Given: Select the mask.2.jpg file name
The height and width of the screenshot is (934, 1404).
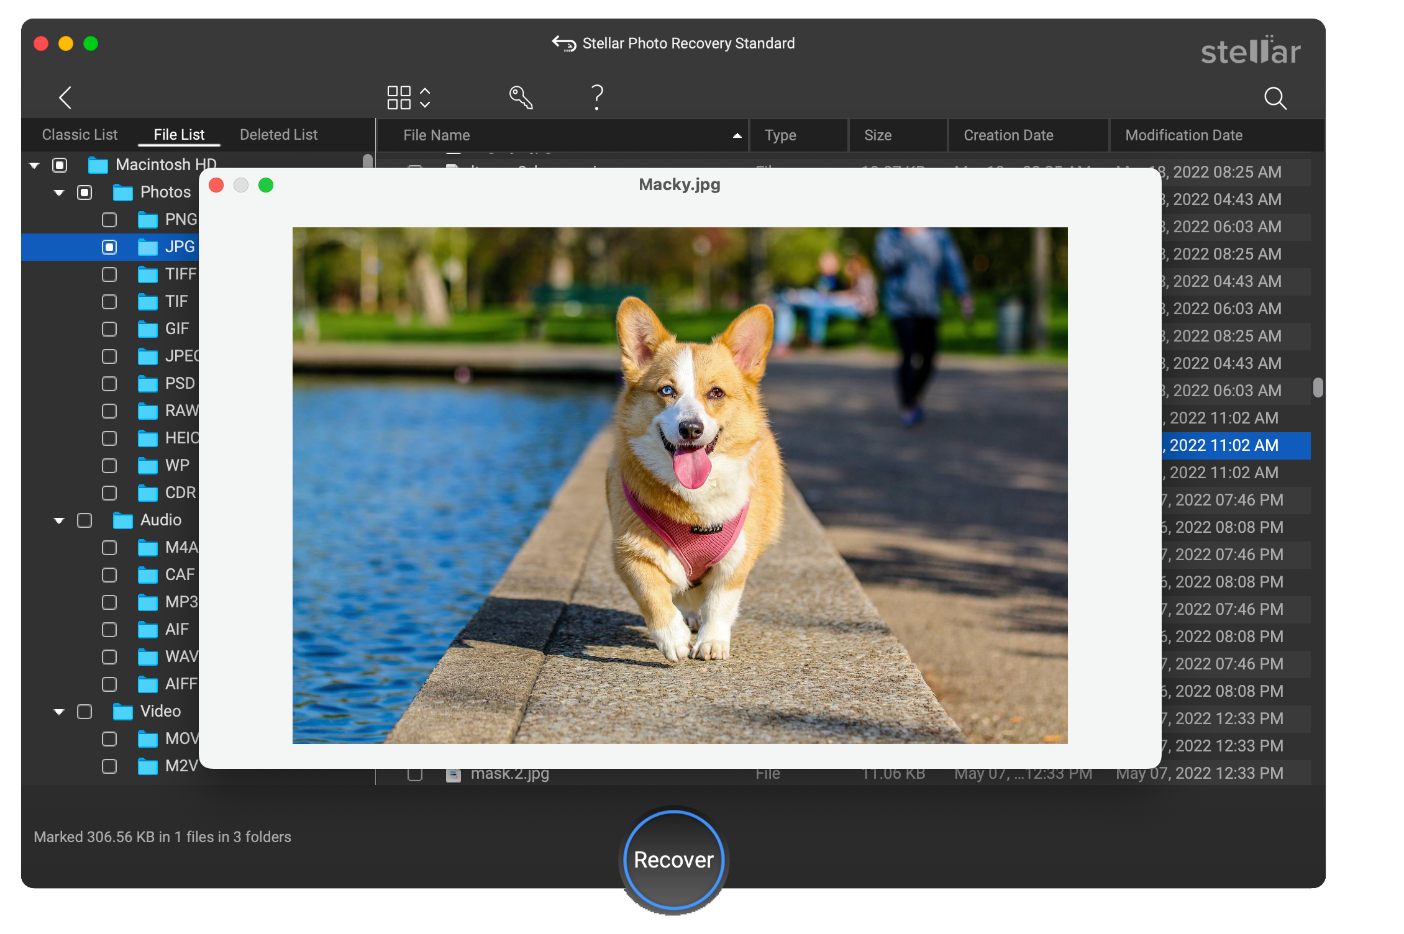Looking at the screenshot, I should click(x=510, y=774).
